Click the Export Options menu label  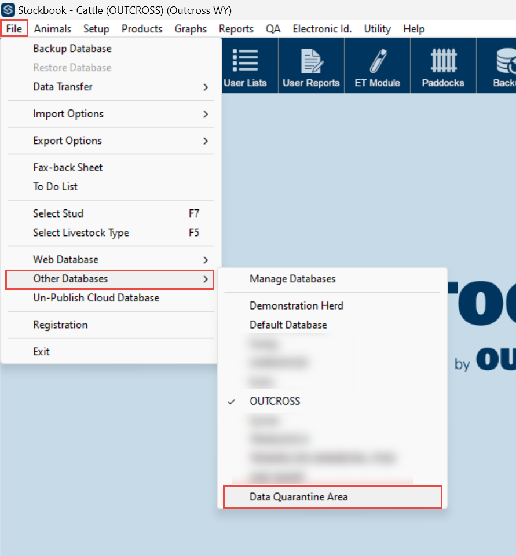(x=67, y=141)
